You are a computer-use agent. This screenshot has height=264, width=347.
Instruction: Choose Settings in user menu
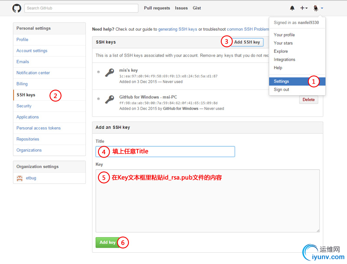(297, 81)
